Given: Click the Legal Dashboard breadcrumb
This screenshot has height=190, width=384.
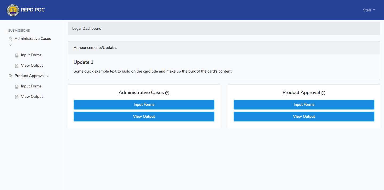Looking at the screenshot, I should point(87,28).
